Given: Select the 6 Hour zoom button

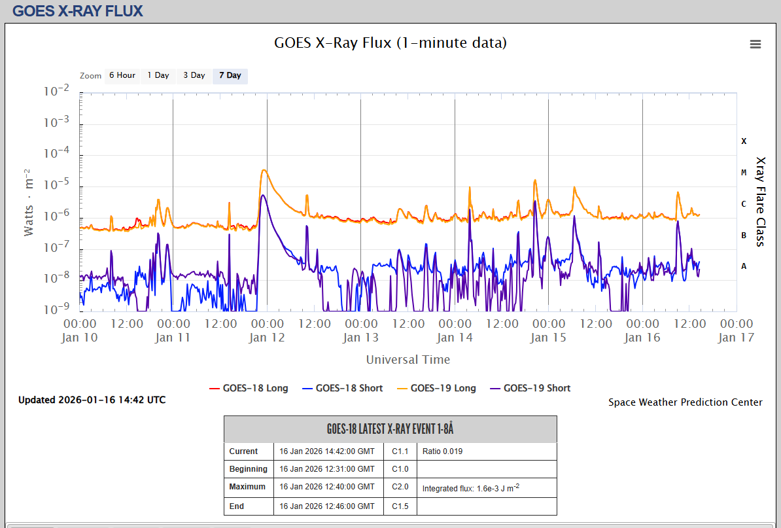Looking at the screenshot, I should tap(122, 76).
